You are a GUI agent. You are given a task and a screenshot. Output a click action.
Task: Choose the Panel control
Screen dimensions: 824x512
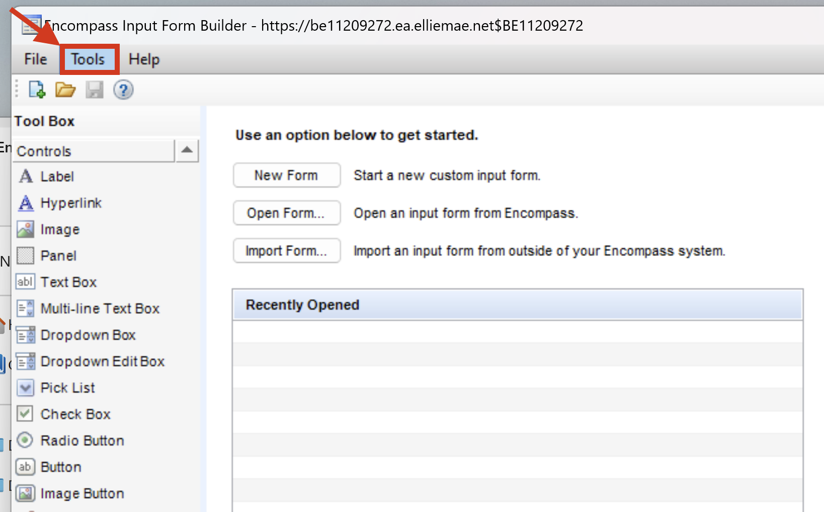click(58, 256)
